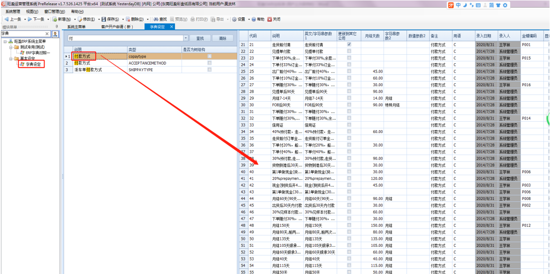
Task: Sort by the 月结天数 column header
Action: 372,36
